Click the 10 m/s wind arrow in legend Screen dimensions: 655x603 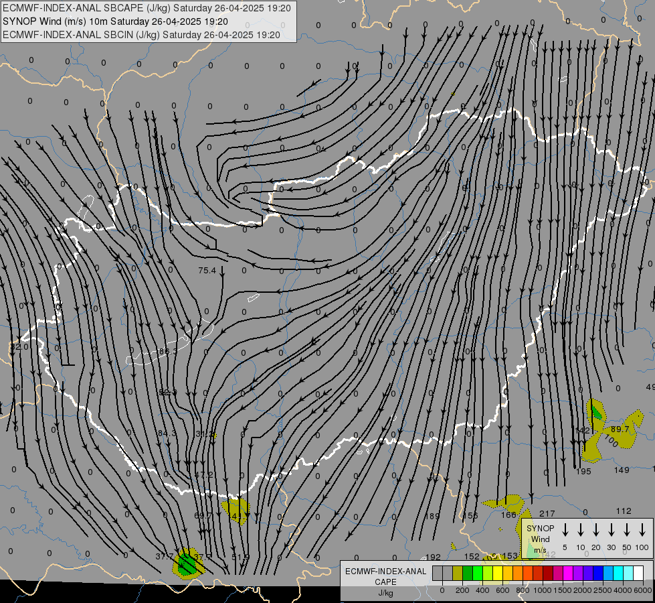tap(580, 530)
